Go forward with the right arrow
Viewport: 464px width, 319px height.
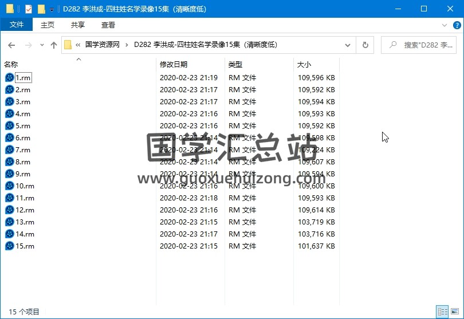coord(29,45)
